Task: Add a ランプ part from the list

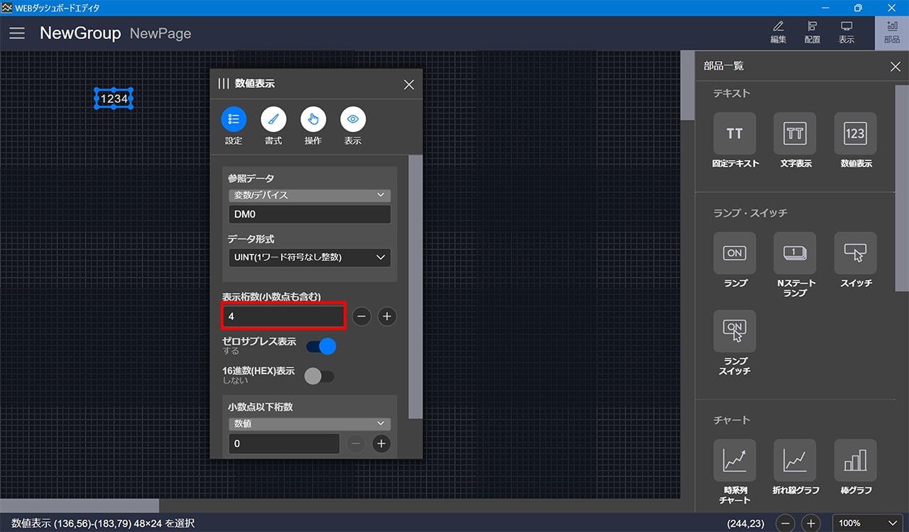Action: click(735, 253)
